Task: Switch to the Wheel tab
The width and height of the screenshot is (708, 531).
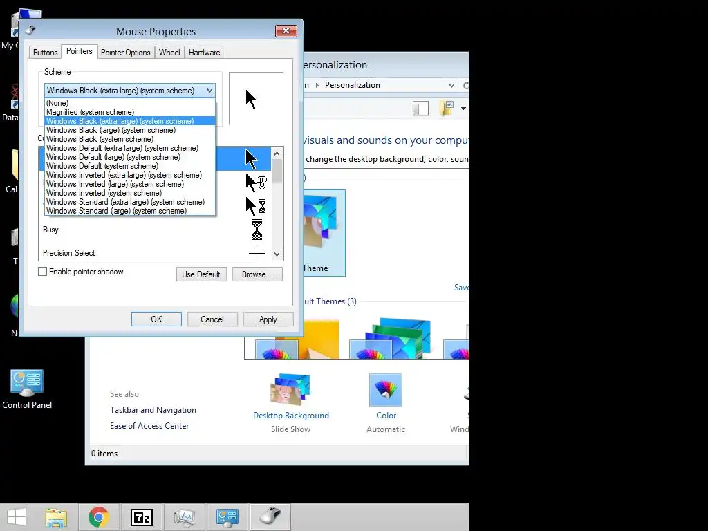Action: [x=169, y=53]
